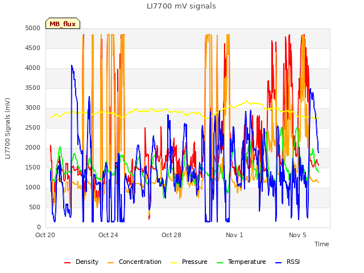Click the Oct 28 x-axis label

click(x=171, y=235)
